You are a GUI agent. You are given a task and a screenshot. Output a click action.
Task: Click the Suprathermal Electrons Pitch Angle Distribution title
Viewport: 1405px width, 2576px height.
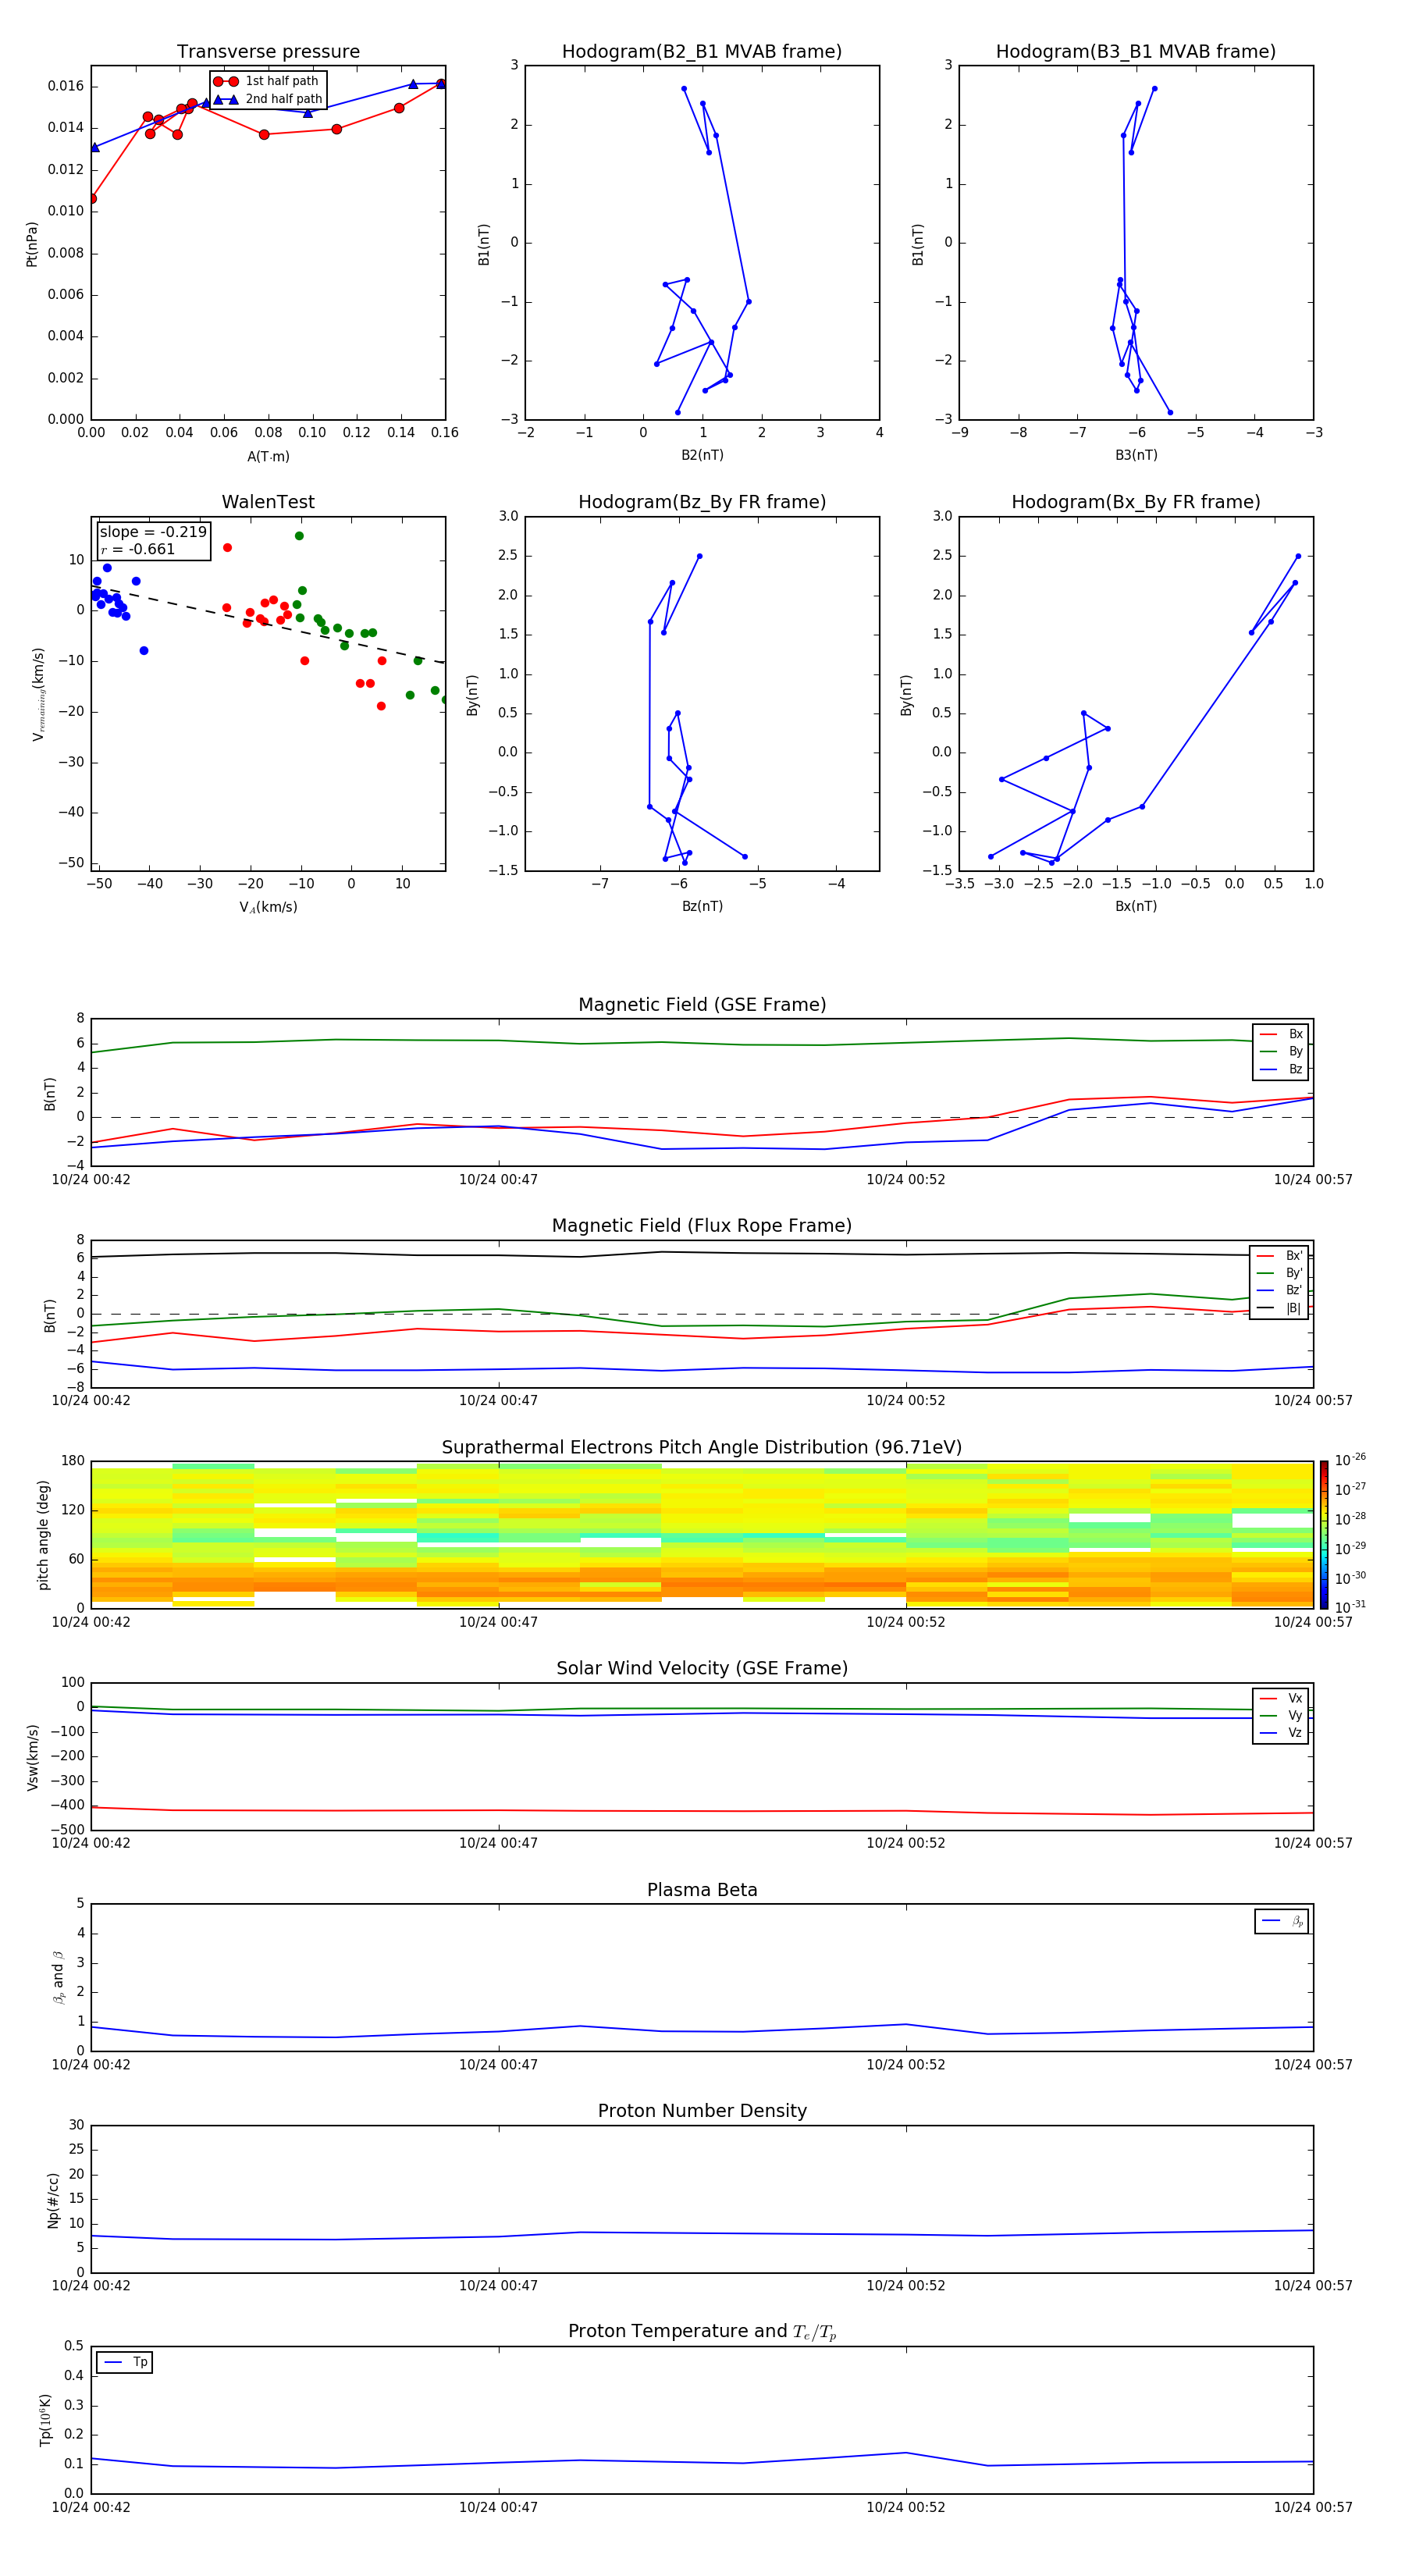coord(702,1448)
